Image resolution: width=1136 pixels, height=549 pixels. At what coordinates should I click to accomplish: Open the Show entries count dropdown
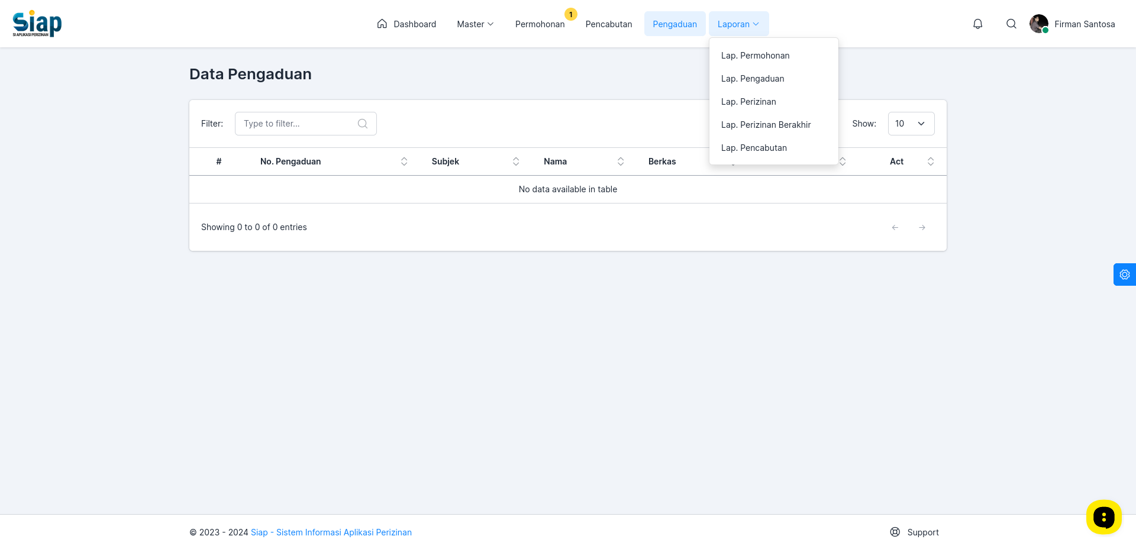point(911,124)
